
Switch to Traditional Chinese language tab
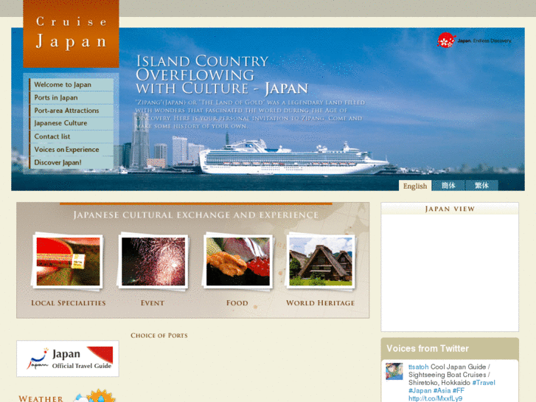point(481,185)
